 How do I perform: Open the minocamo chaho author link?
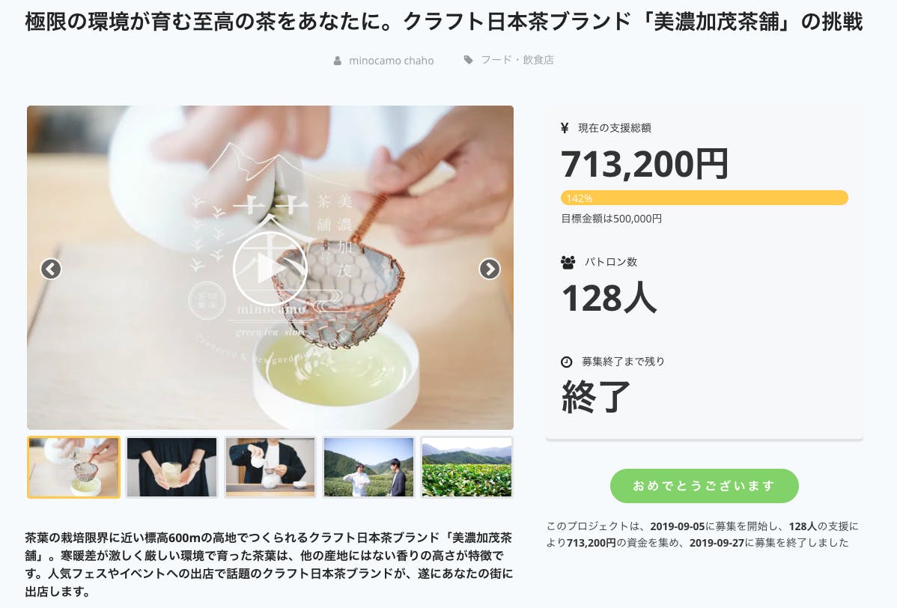392,61
